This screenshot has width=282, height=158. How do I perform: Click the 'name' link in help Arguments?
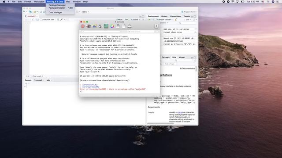coord(180,112)
